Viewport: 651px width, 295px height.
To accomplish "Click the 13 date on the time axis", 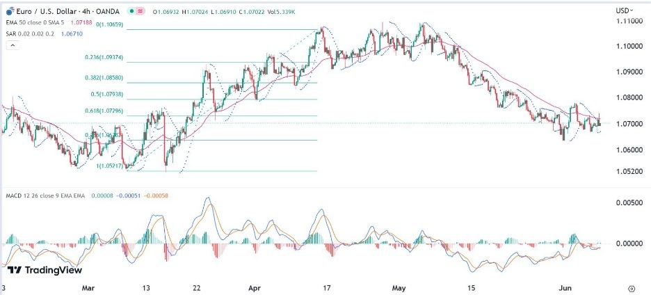I will [145, 288].
